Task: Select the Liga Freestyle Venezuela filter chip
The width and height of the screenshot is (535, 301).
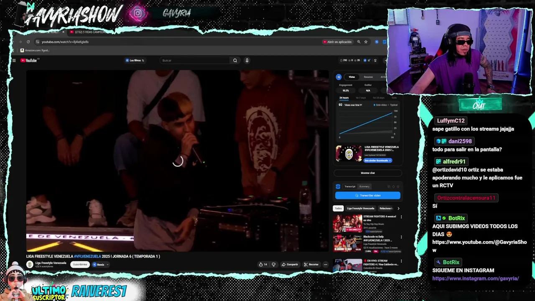Action: (360, 208)
